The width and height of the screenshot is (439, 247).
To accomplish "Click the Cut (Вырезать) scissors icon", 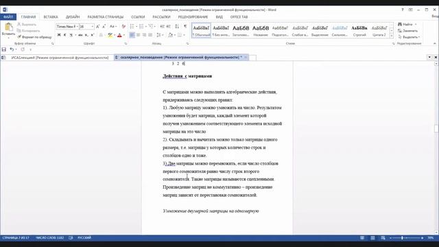I will [x=19, y=25].
